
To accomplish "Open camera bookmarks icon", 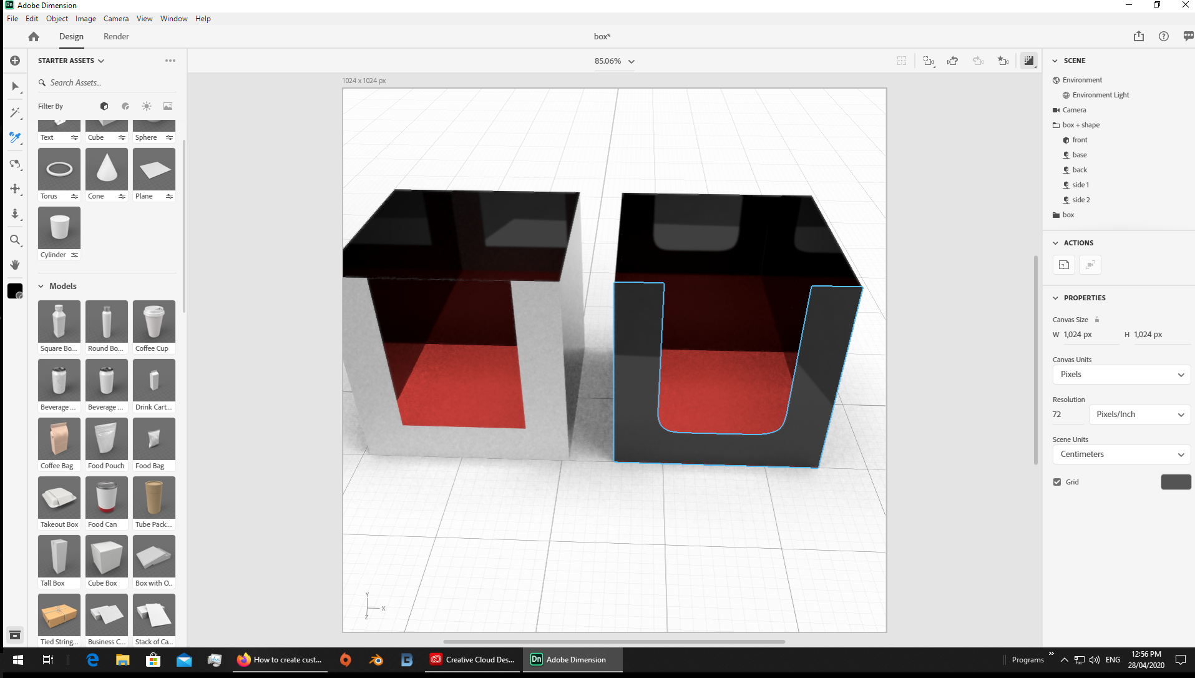I will coord(1002,61).
